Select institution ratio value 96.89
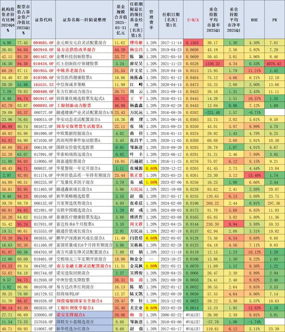 8,126
